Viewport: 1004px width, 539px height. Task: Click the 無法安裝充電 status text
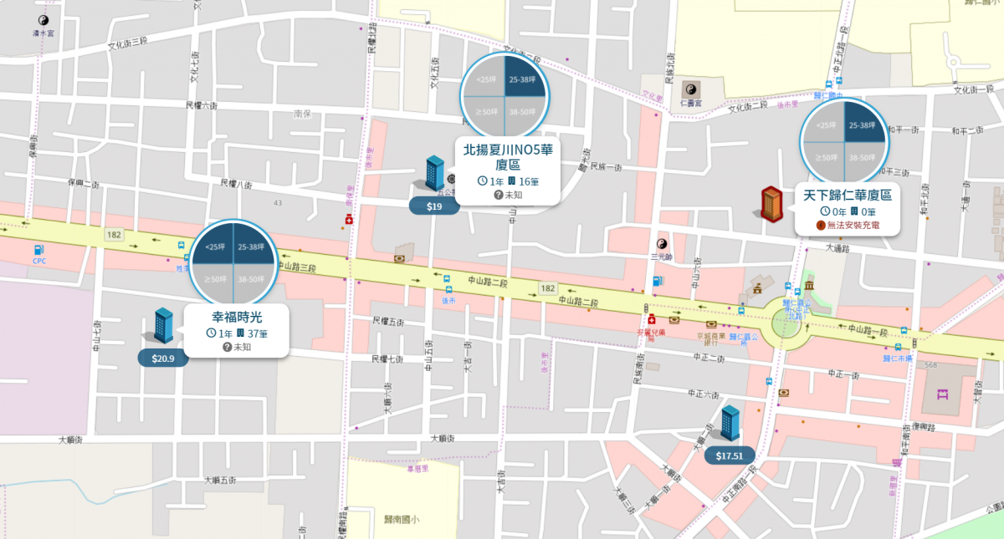click(853, 225)
